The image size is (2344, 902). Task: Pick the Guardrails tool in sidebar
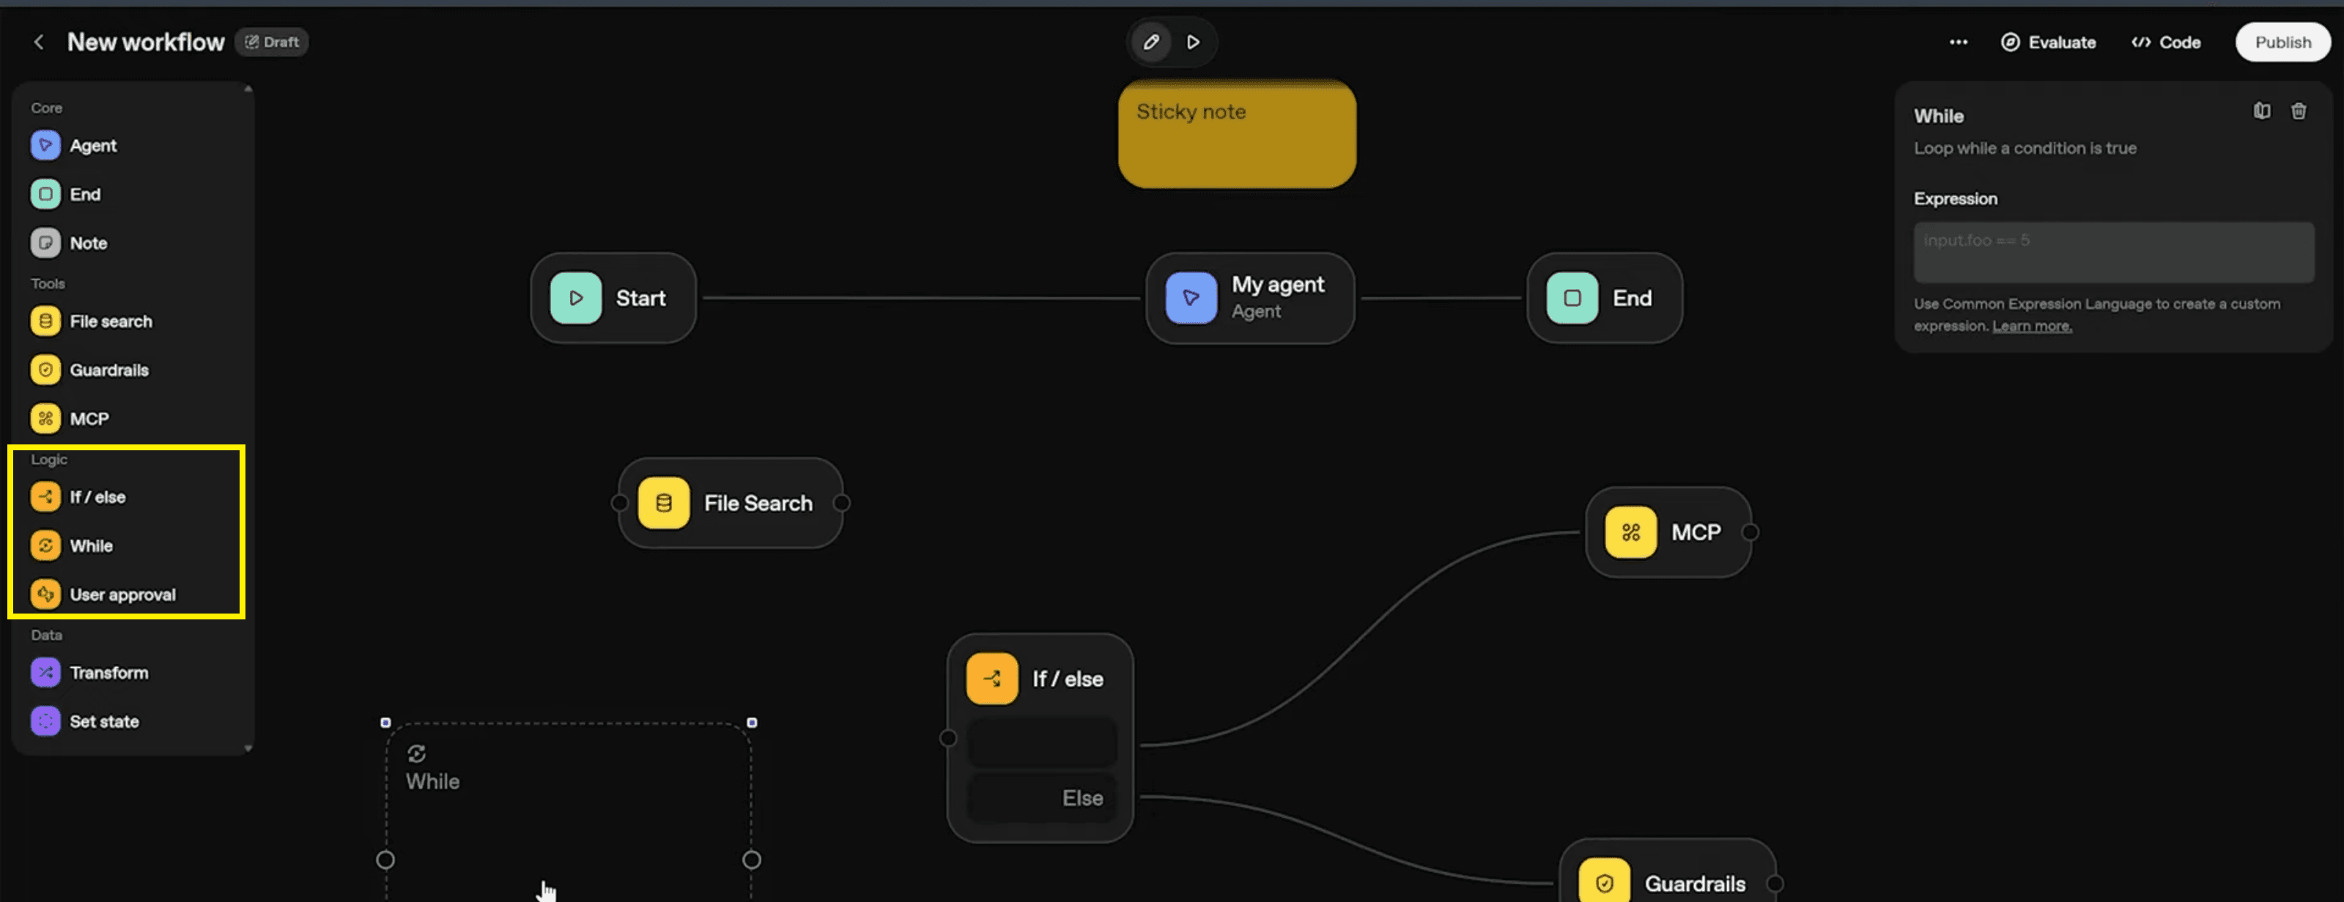[108, 370]
